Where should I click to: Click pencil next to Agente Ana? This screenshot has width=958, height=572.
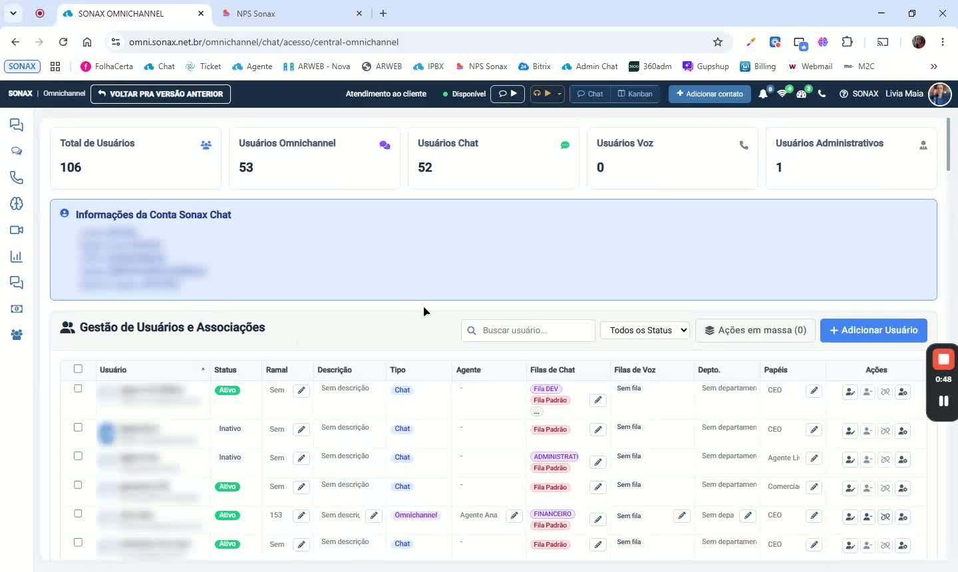pyautogui.click(x=514, y=515)
